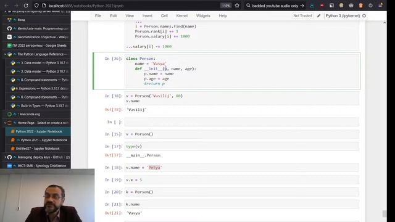Open the View menu
This screenshot has width=395, height=222.
pyautogui.click(x=130, y=15)
